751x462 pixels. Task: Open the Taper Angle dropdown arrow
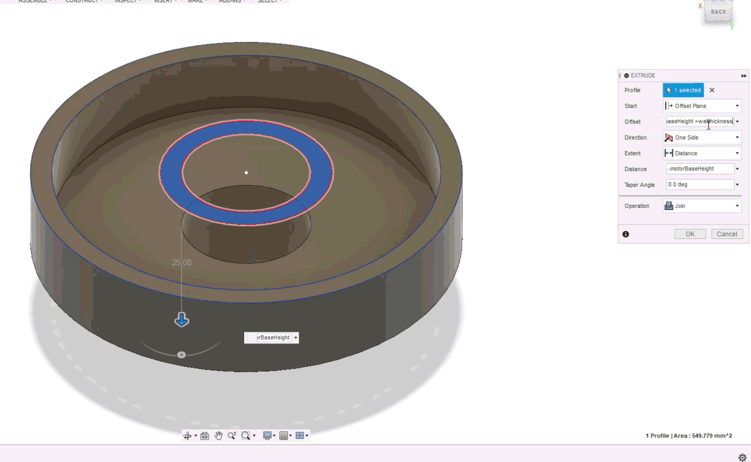(737, 185)
